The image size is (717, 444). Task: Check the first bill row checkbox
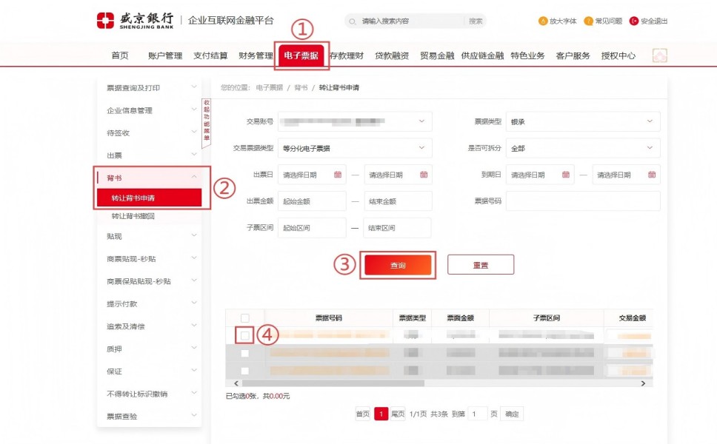[x=245, y=335]
